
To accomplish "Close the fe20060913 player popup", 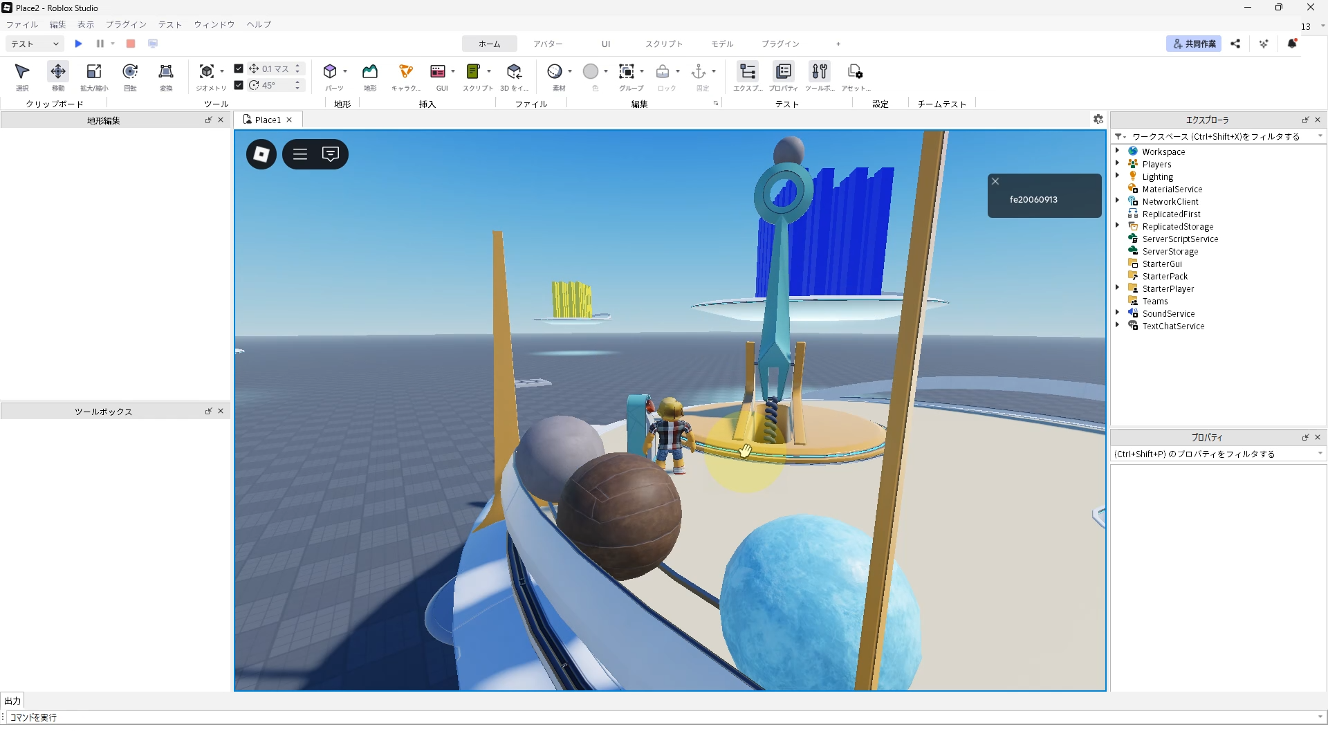I will click(x=995, y=181).
